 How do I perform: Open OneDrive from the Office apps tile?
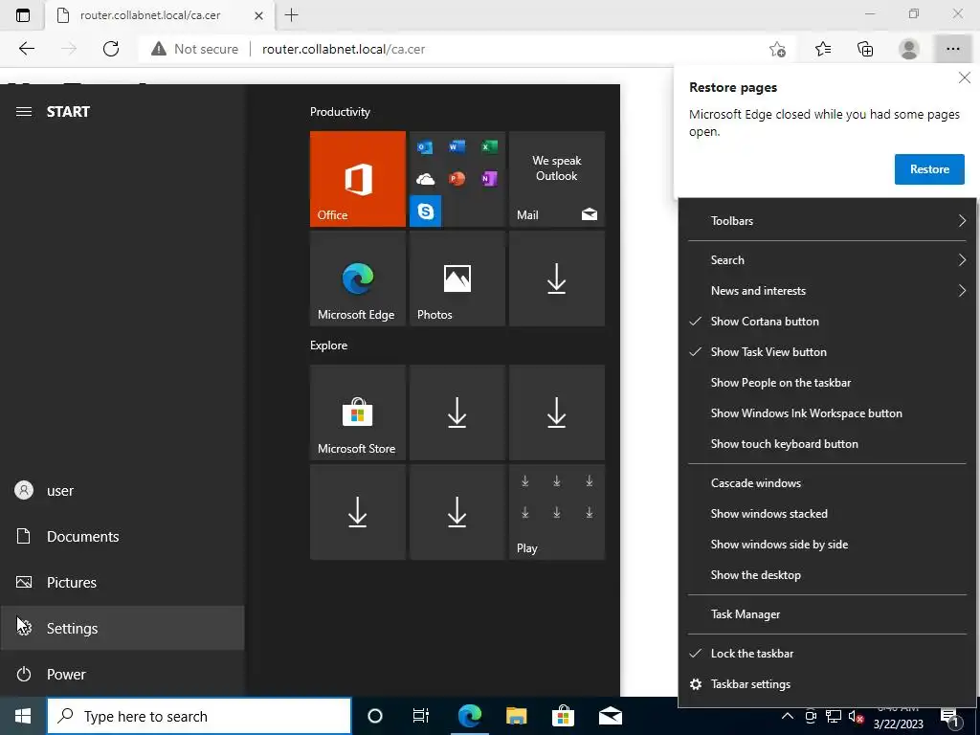425,179
